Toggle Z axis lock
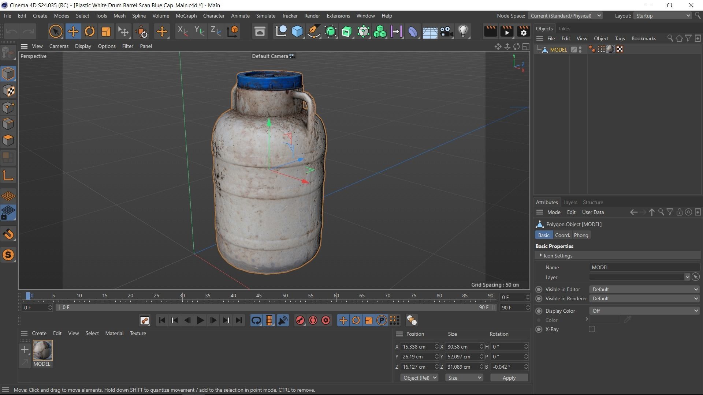The image size is (703, 395). (x=216, y=31)
